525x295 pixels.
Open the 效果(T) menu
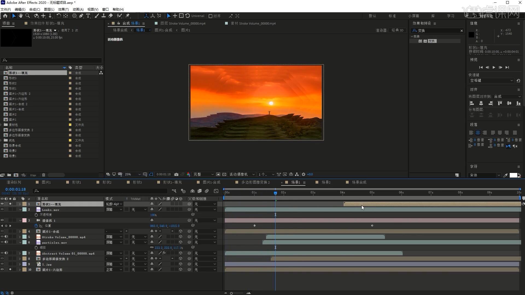pyautogui.click(x=63, y=9)
